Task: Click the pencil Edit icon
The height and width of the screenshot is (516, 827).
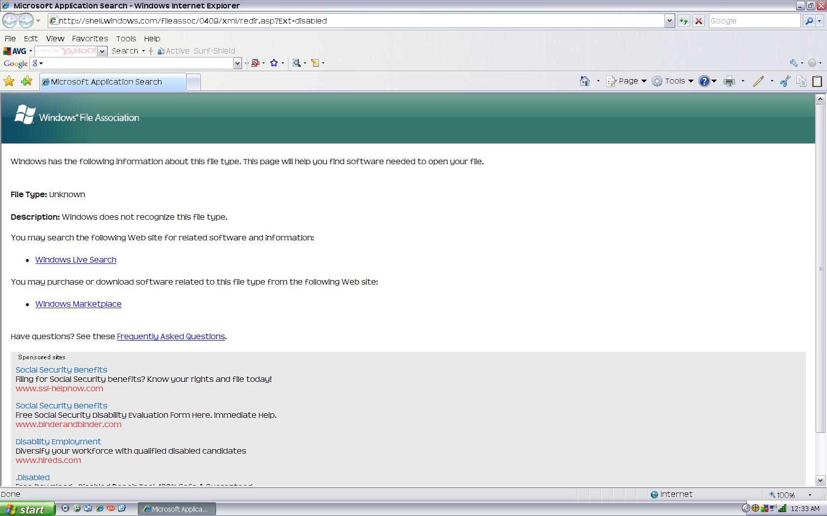Action: click(x=758, y=81)
